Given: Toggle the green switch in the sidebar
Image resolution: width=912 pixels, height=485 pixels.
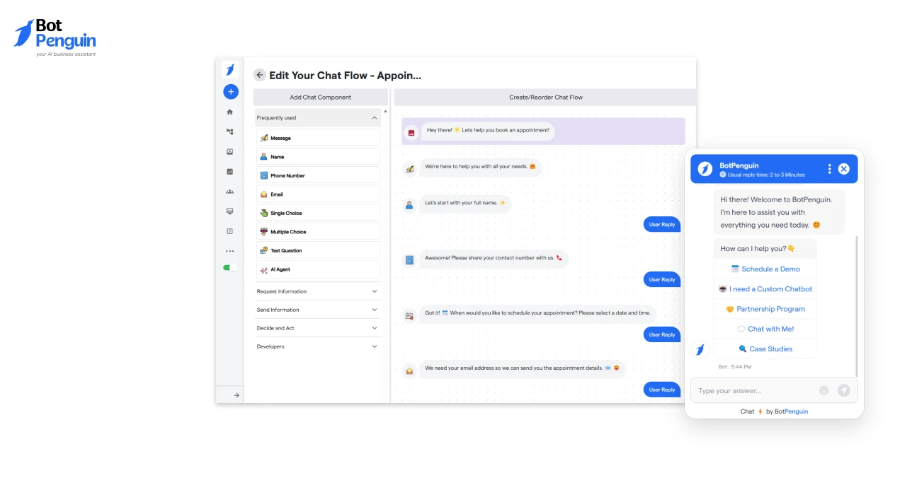Looking at the screenshot, I should tap(229, 268).
